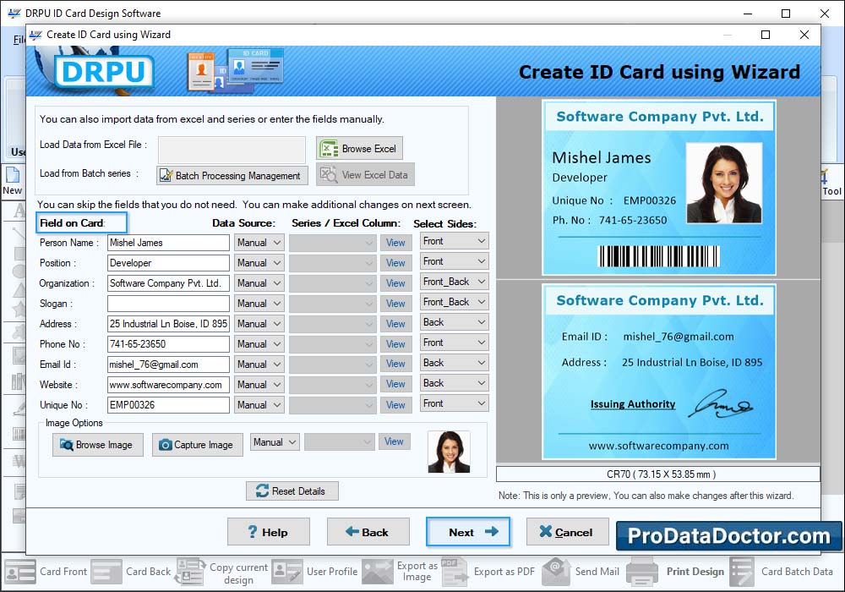This screenshot has width=845, height=592.
Task: Open Image Options Manual source dropdown
Action: (x=275, y=442)
